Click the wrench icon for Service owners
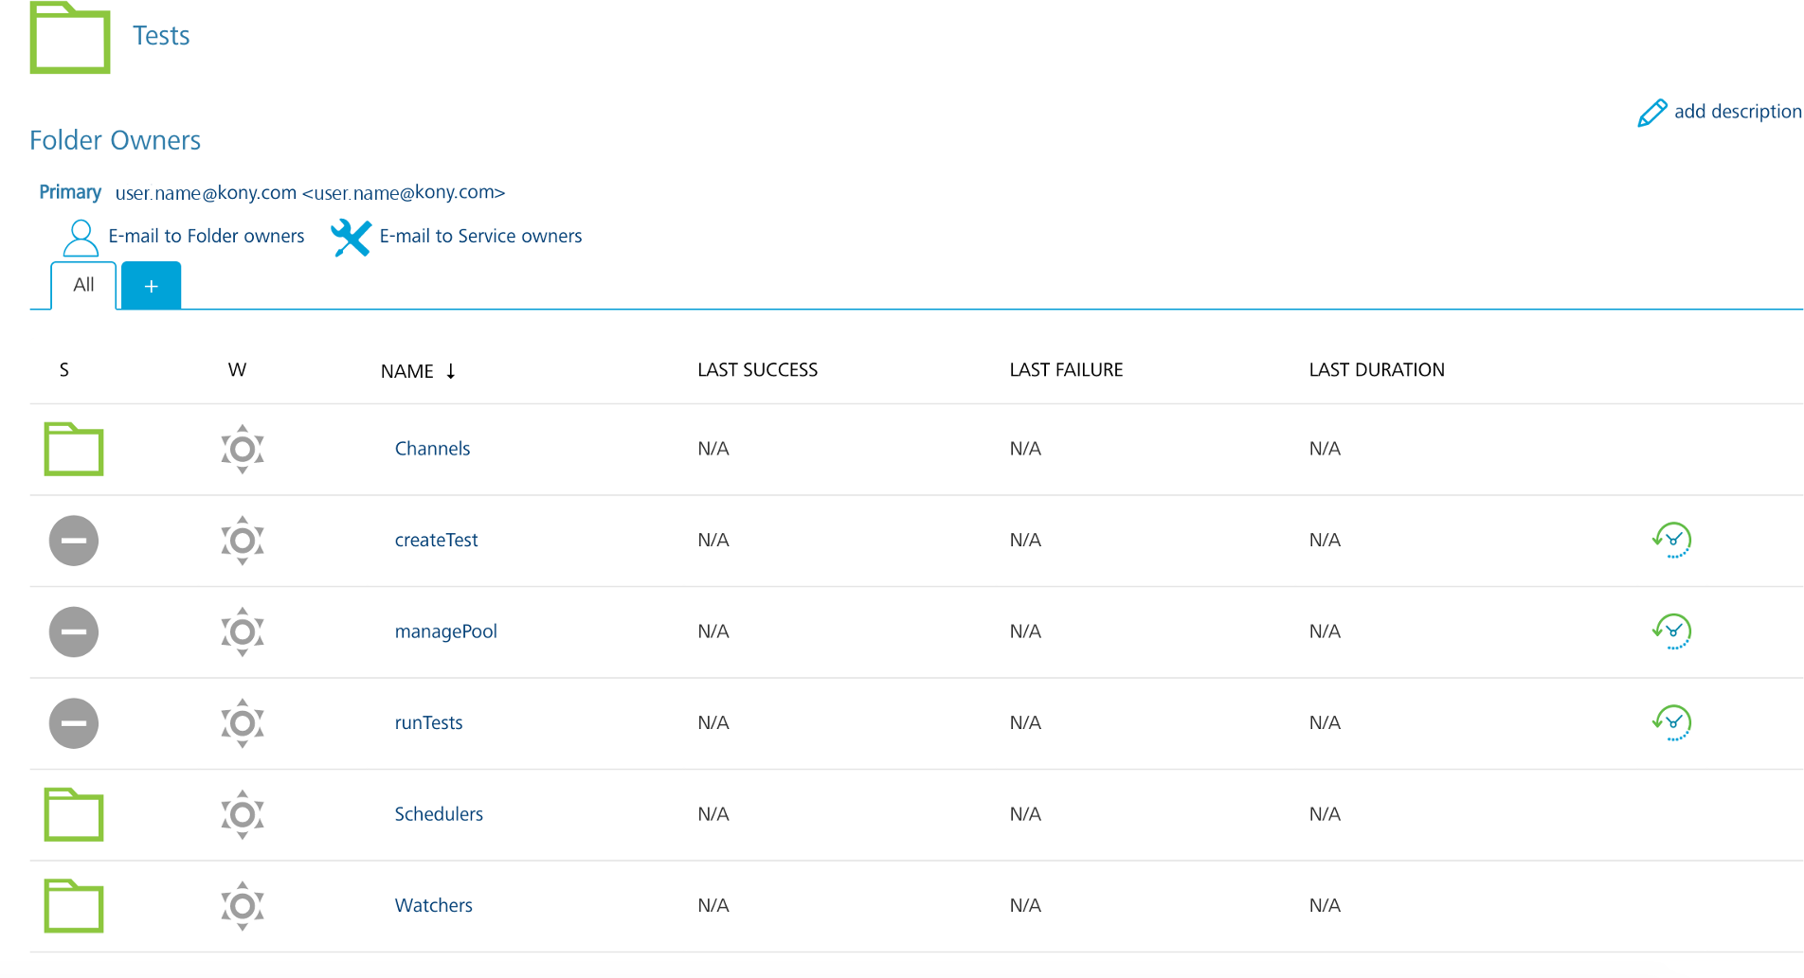The image size is (1804, 978). [x=351, y=238]
